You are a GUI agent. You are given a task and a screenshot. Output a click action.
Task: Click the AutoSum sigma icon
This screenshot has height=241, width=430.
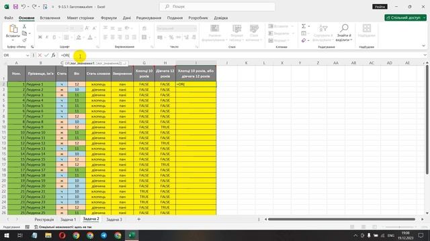pos(304,26)
